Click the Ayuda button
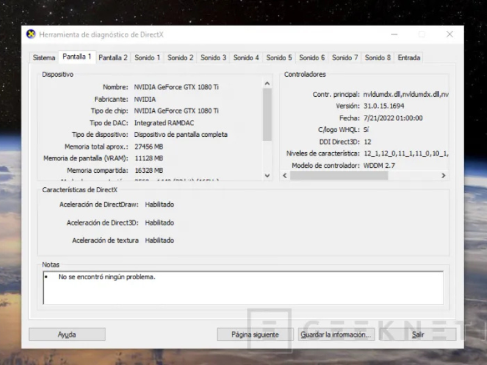The image size is (487, 365). [67, 334]
